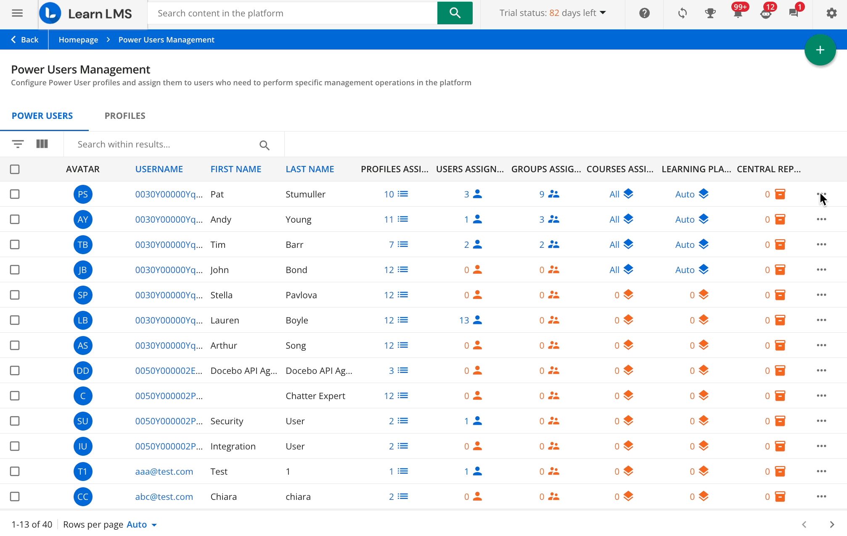Image resolution: width=847 pixels, height=536 pixels.
Task: Open the platform settings gear
Action: [831, 13]
